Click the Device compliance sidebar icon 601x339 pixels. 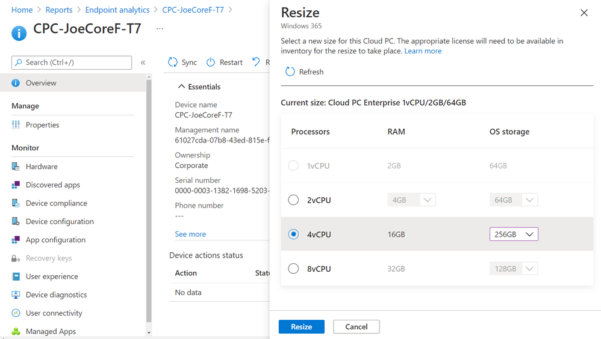pyautogui.click(x=16, y=203)
